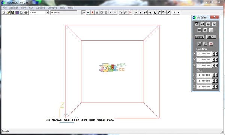Open the Settings menu
Viewport: 225px width, 135px height.
coord(14,8)
